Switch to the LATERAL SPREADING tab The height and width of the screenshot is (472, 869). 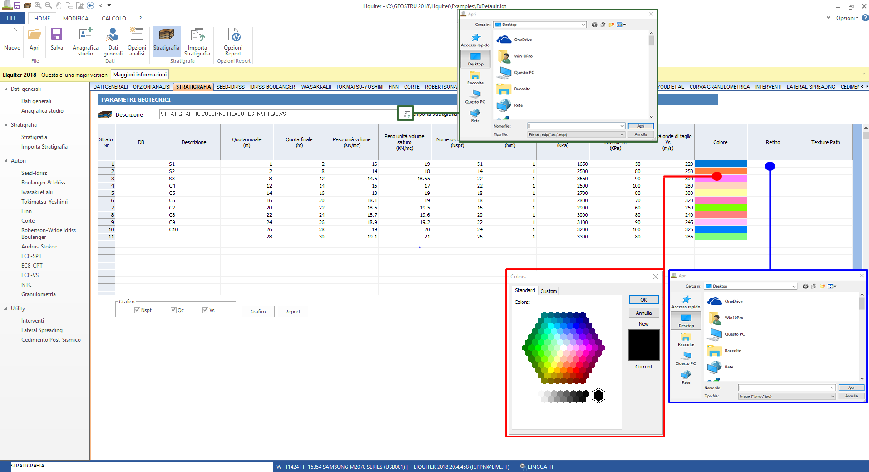pyautogui.click(x=811, y=87)
